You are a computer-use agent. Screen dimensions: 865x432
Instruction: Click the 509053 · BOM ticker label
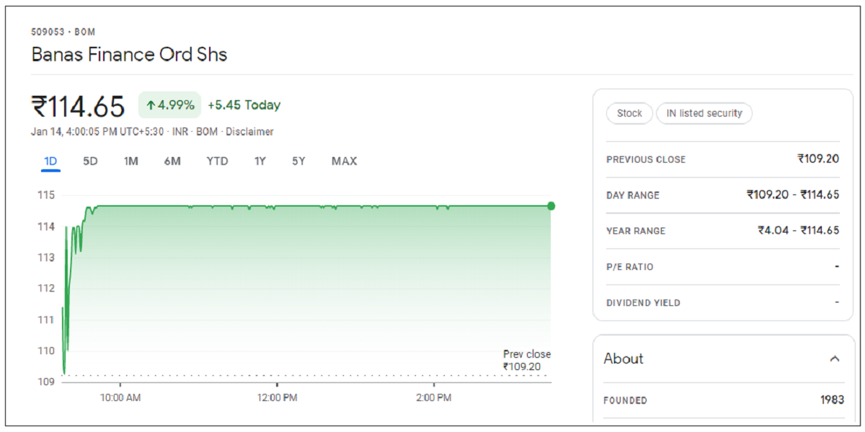click(x=63, y=32)
